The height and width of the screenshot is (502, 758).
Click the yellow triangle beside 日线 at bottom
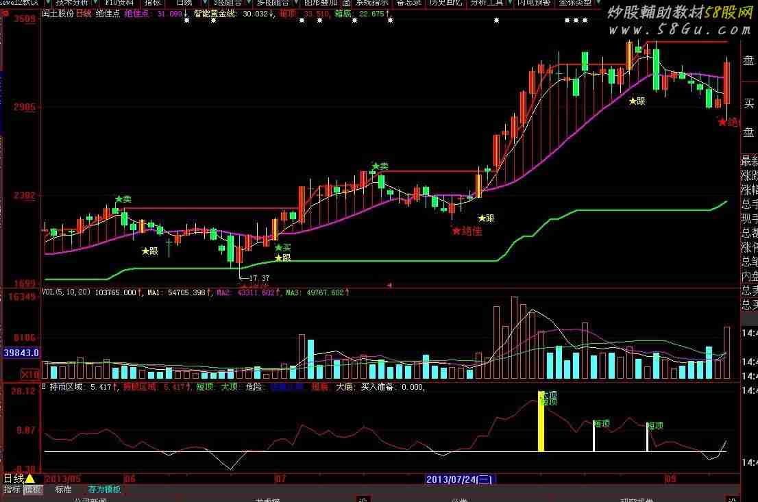coord(30,478)
